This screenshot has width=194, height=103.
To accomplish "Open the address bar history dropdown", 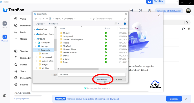I will pos(90,19).
